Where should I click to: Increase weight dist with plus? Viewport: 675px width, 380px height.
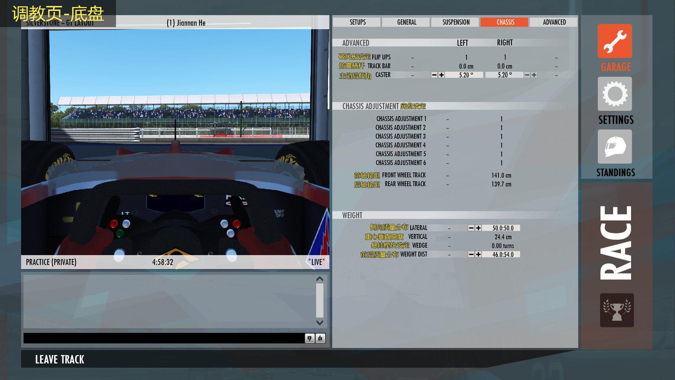click(478, 254)
